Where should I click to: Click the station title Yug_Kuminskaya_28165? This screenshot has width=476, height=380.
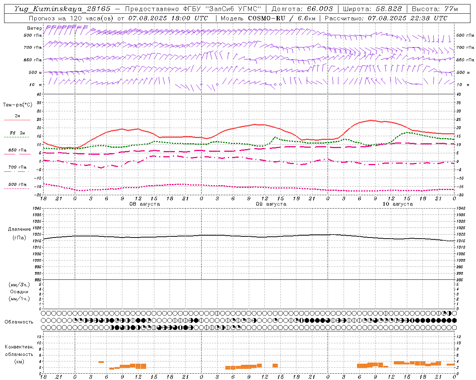click(62, 9)
